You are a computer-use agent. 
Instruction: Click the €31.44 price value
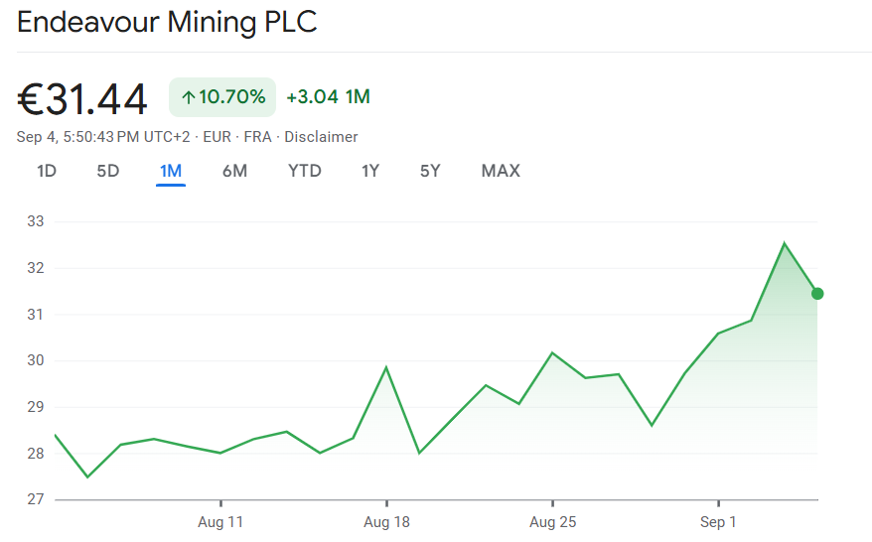pos(82,98)
